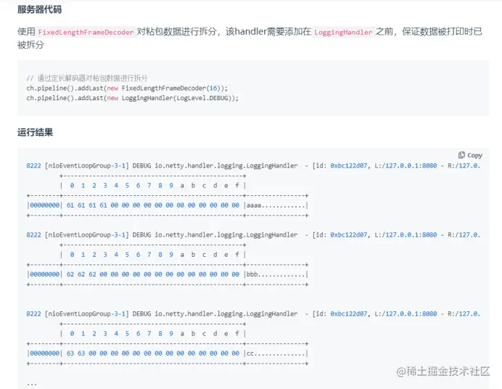This screenshot has width=502, height=389.
Task: Click the Copy button on the output block
Action: [x=470, y=155]
